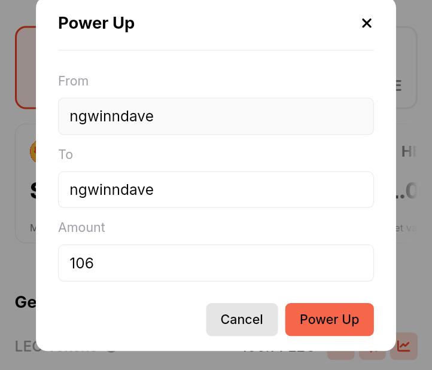Click the From label text
432x370 pixels.
(73, 81)
